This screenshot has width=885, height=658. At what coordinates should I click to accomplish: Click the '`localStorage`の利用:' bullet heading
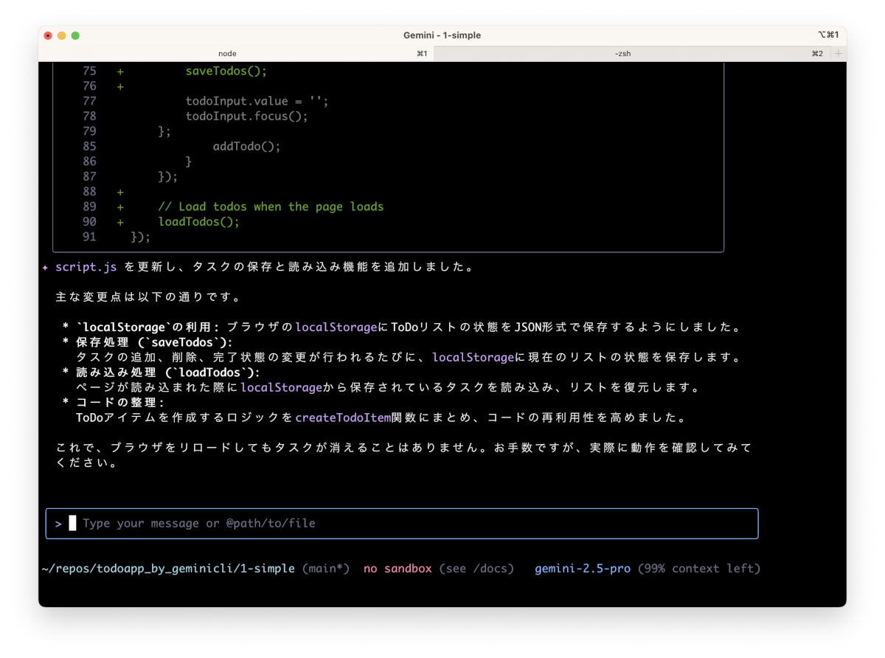tap(147, 328)
